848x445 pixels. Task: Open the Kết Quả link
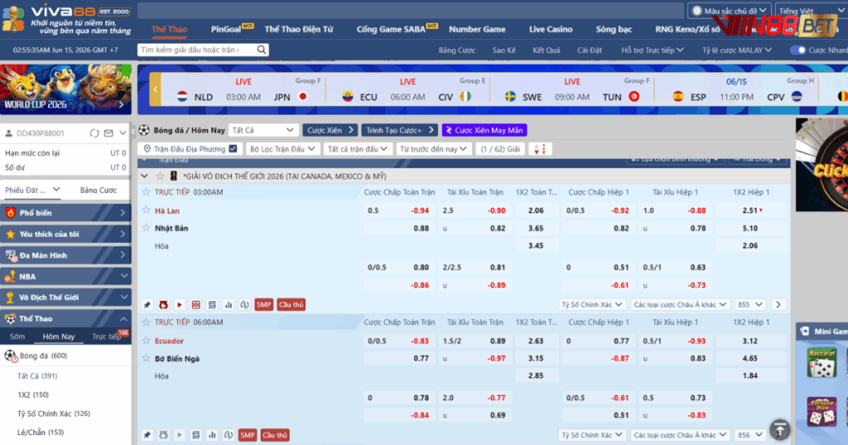point(547,50)
